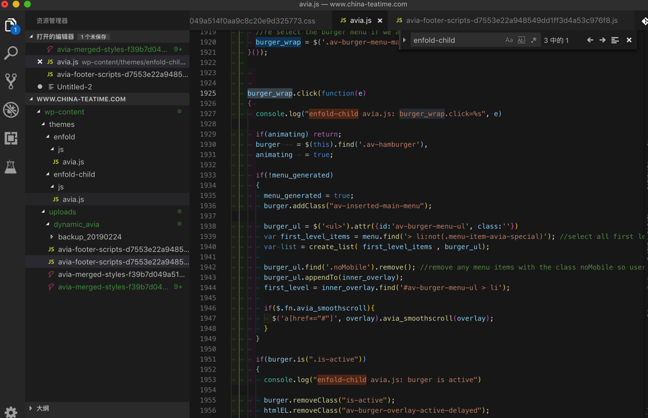Image resolution: width=648 pixels, height=418 pixels.
Task: Go to next find match
Action: pos(602,40)
